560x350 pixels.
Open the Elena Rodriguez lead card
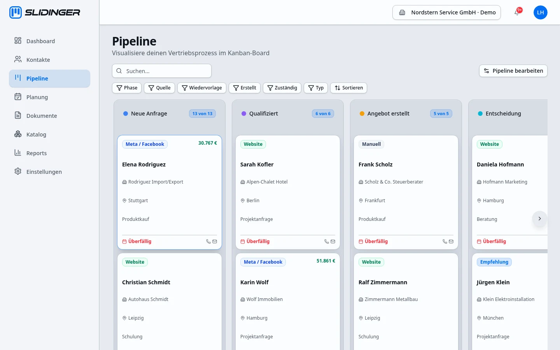click(170, 192)
